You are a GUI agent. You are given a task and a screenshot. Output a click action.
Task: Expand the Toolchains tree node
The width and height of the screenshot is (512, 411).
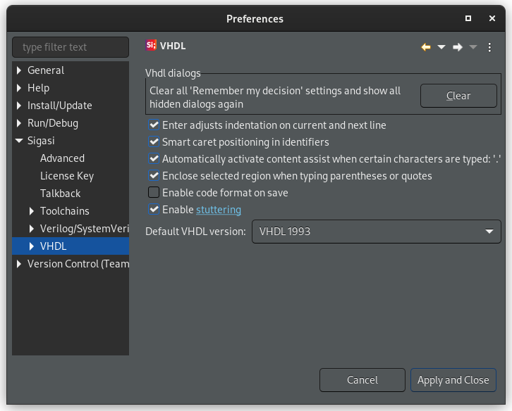31,211
